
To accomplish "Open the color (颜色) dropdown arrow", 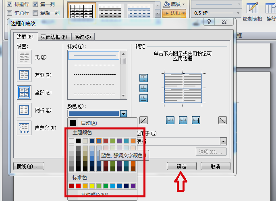I will click(x=123, y=114).
